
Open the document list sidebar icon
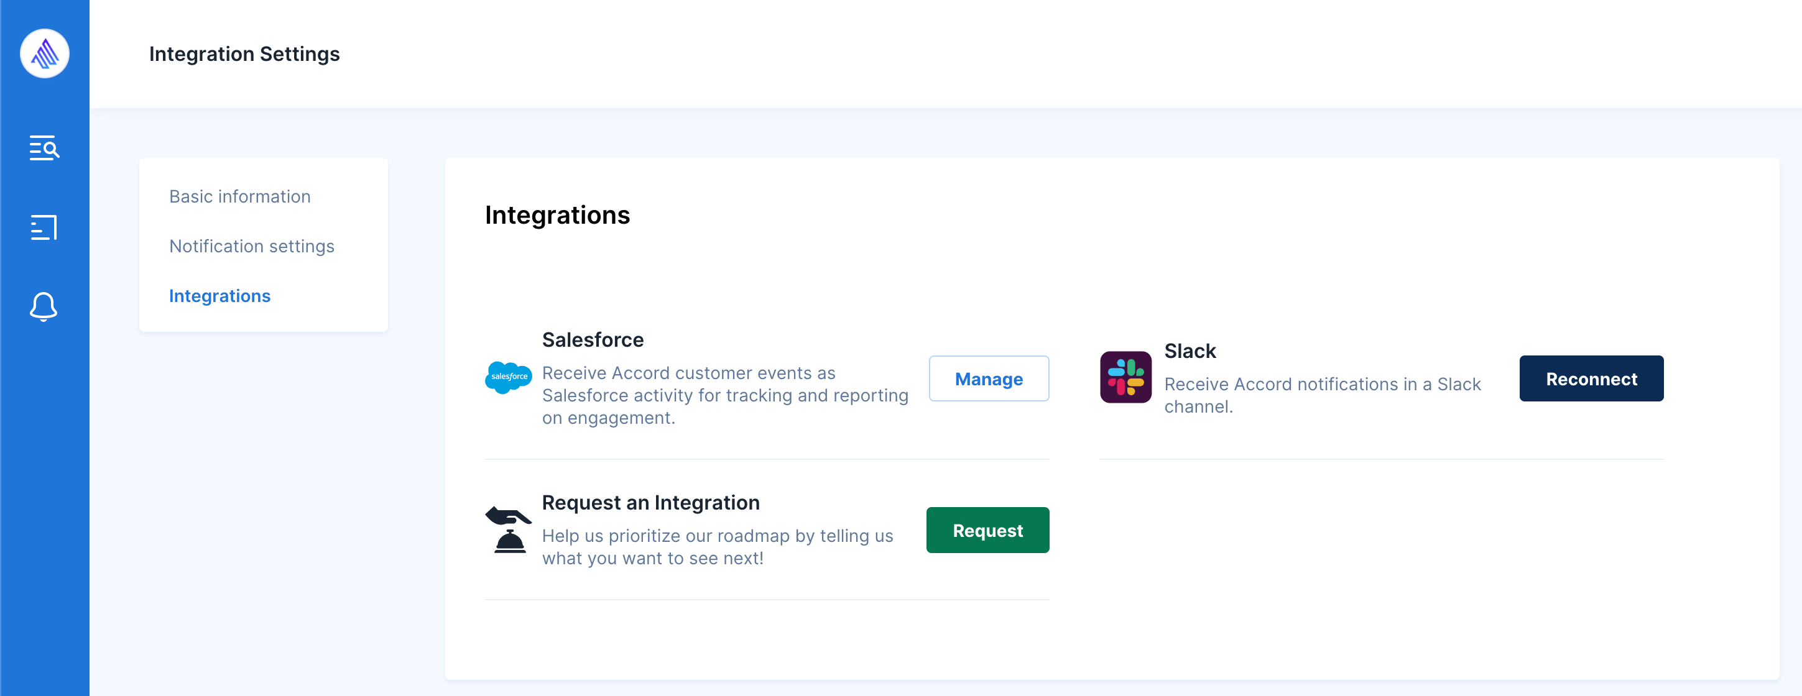[x=44, y=227]
